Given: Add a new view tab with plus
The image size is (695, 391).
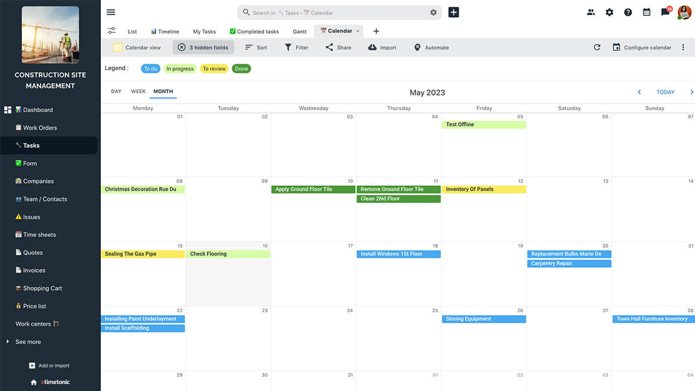Looking at the screenshot, I should click(376, 31).
